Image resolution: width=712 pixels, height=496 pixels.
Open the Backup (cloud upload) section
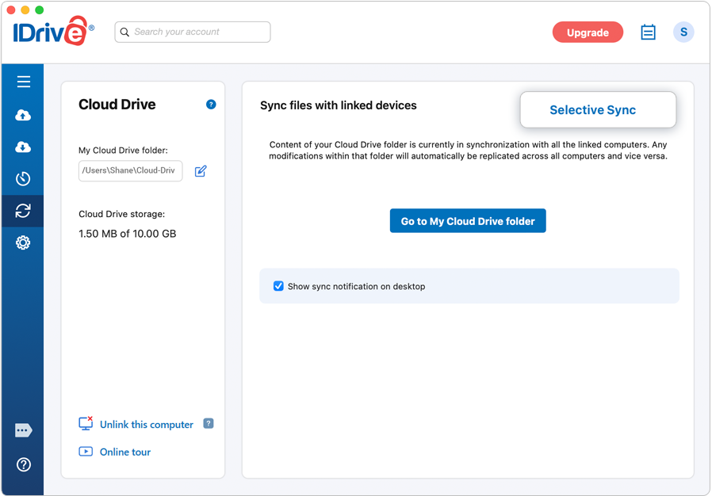click(x=23, y=115)
